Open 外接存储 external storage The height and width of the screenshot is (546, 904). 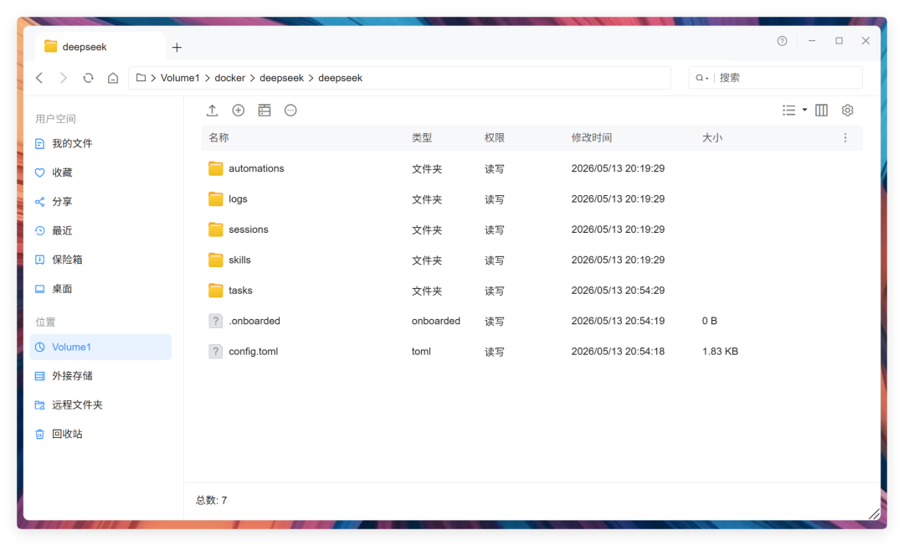[100, 376]
